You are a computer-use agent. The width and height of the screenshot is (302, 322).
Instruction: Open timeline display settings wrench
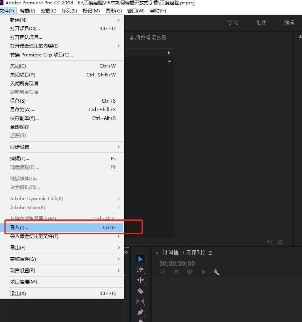pos(216,273)
